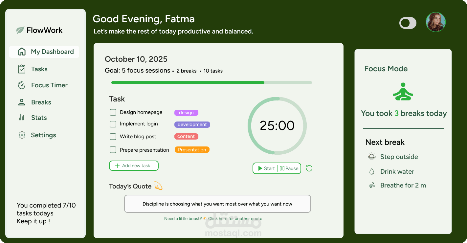Click the Stats bar chart icon
Viewport: 467px width, 243px height.
(22, 118)
